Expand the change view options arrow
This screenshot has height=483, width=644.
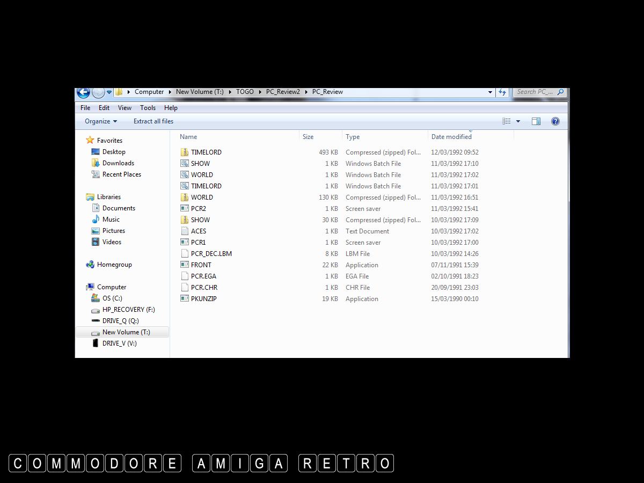(518, 121)
